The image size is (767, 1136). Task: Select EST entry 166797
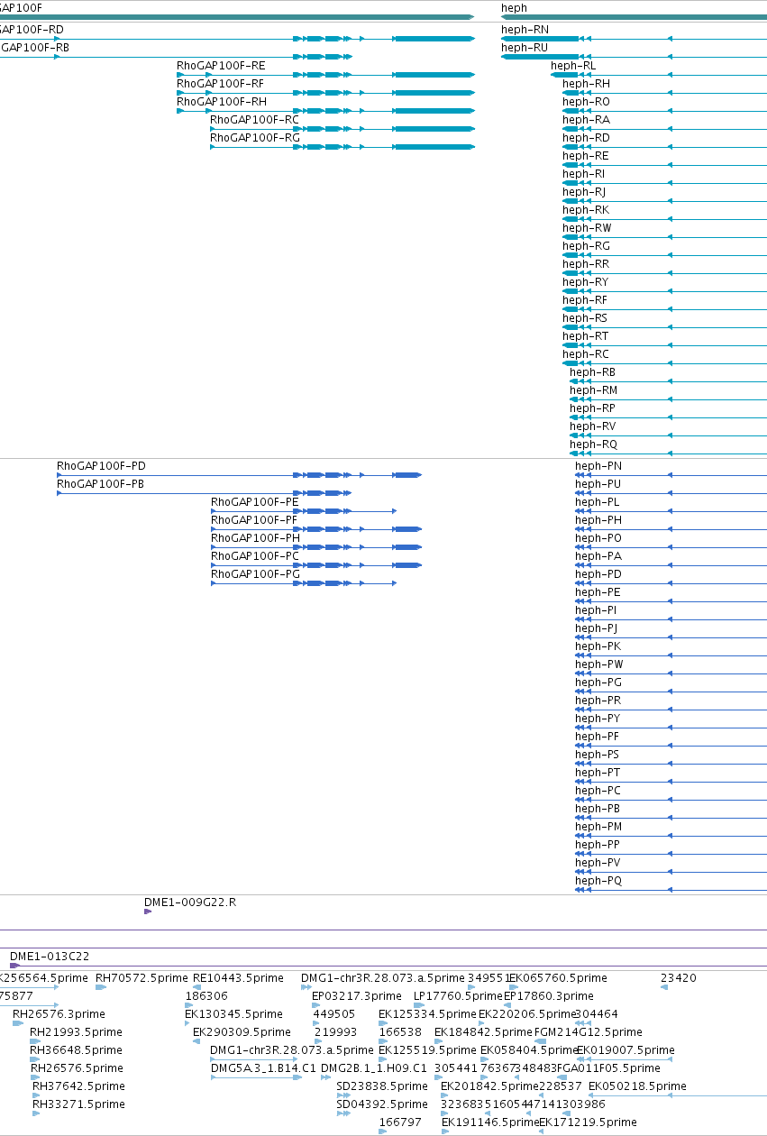tap(400, 1122)
